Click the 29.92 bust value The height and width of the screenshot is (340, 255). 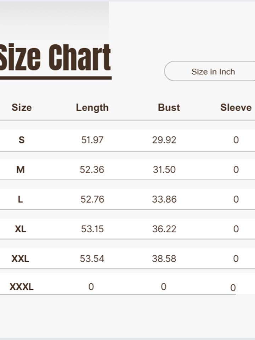164,140
